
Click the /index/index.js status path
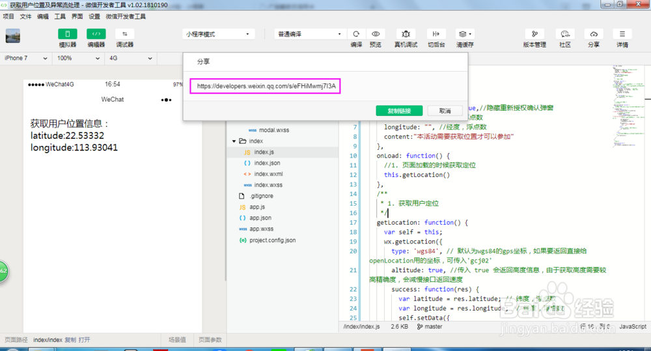click(361, 327)
